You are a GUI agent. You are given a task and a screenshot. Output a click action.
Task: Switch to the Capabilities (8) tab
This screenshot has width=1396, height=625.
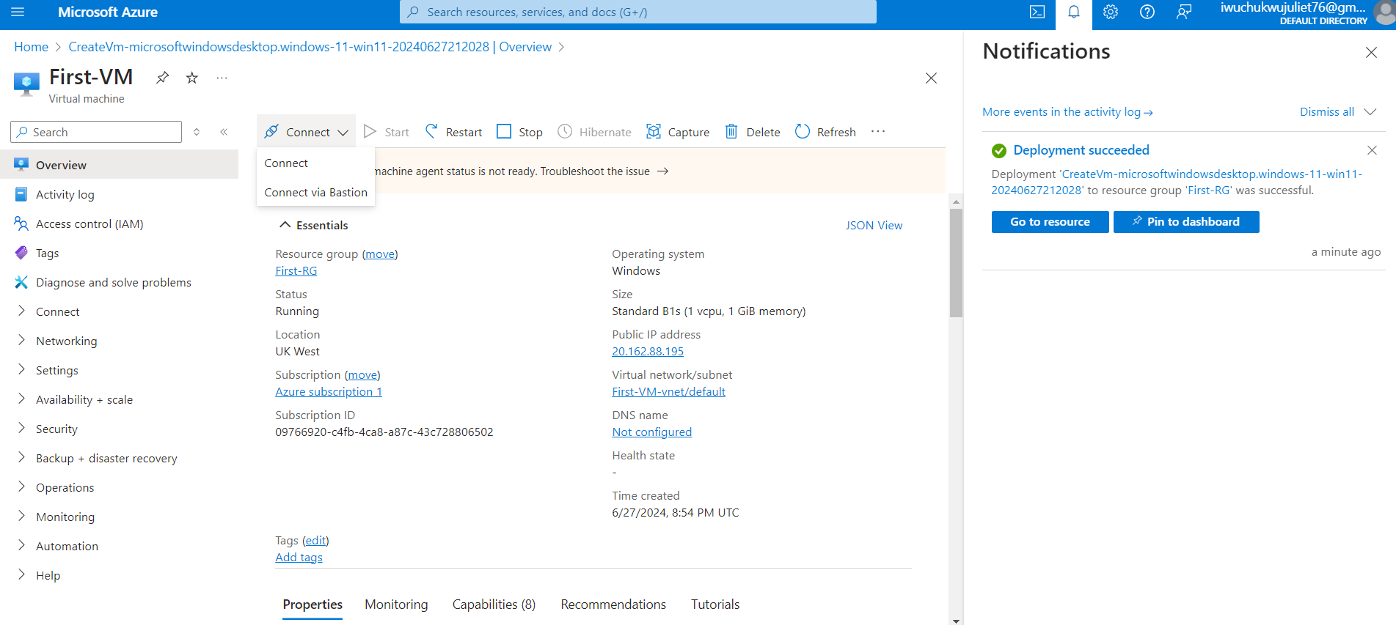(x=494, y=604)
